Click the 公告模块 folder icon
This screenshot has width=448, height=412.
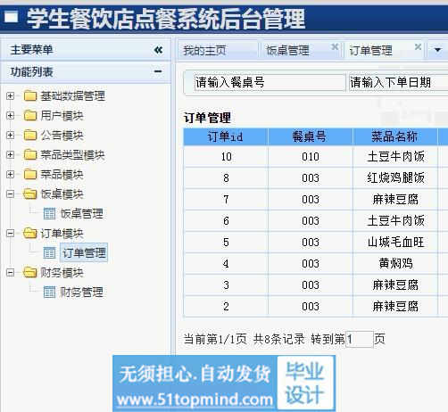[x=30, y=136]
